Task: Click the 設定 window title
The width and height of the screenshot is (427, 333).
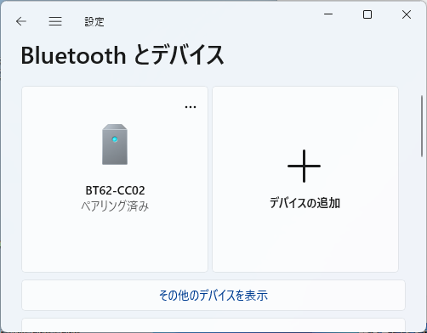Action: point(94,22)
